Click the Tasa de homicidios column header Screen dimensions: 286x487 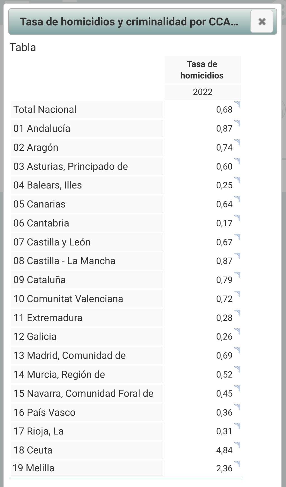(x=202, y=70)
